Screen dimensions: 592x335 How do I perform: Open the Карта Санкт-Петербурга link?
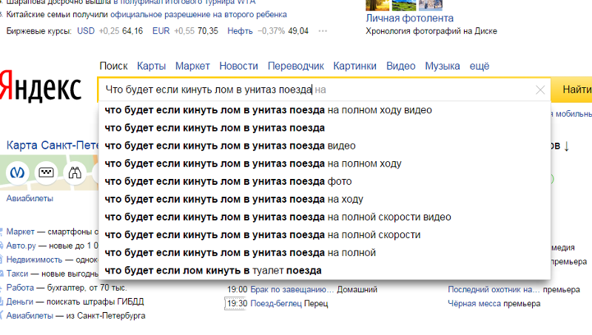point(53,145)
